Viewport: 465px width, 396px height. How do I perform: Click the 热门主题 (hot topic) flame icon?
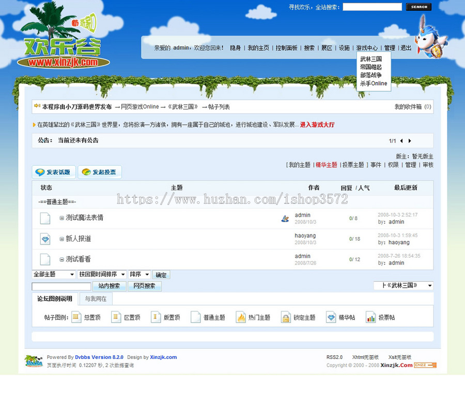(240, 318)
